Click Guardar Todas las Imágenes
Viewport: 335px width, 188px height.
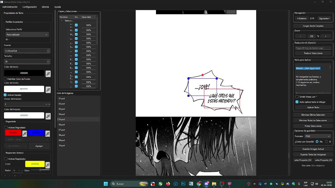coord(313,155)
